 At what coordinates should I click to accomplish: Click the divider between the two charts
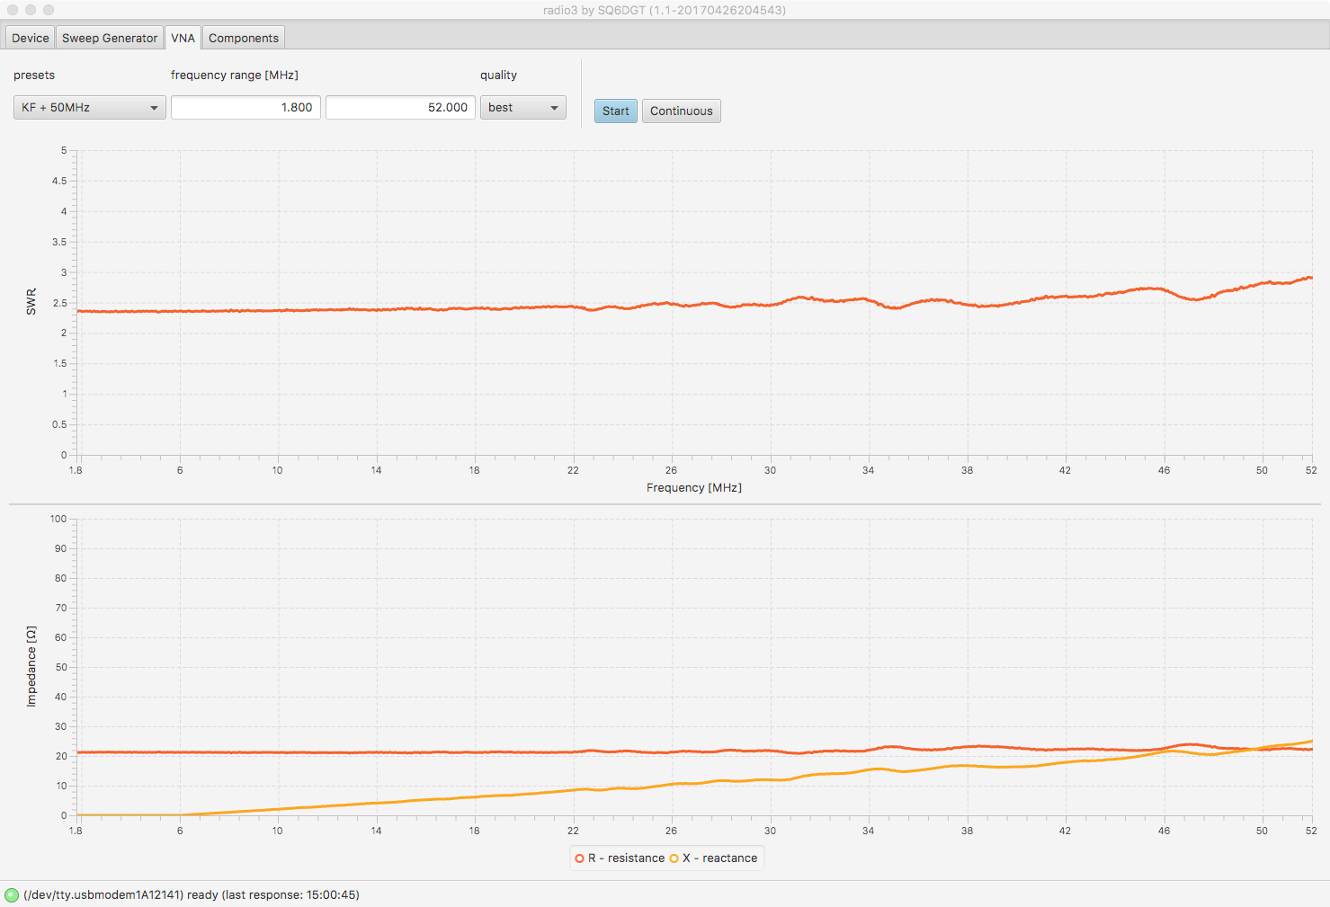[665, 504]
